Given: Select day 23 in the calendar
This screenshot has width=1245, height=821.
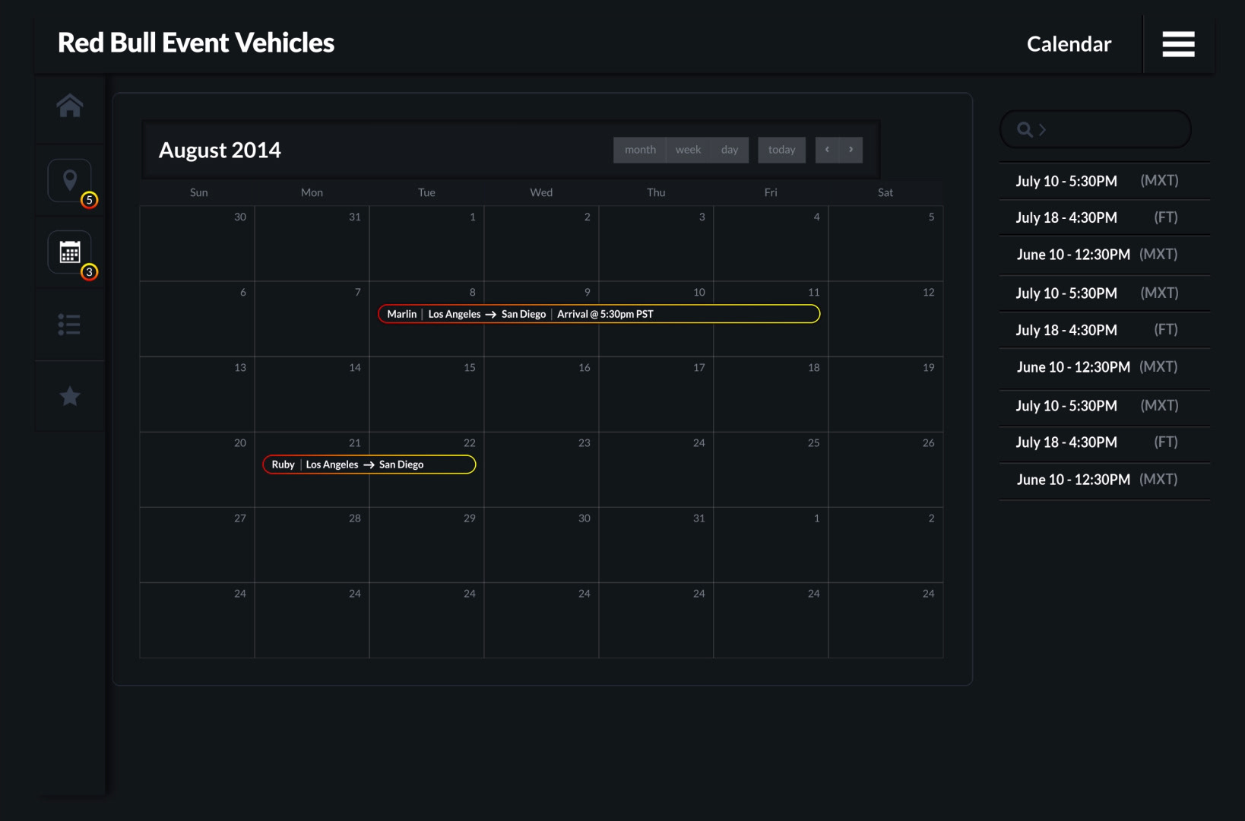Looking at the screenshot, I should (541, 470).
